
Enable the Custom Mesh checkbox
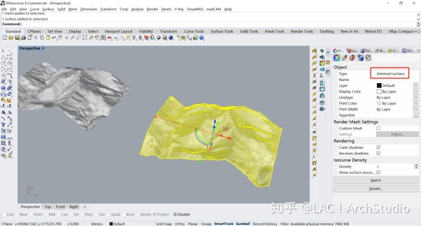click(x=378, y=128)
